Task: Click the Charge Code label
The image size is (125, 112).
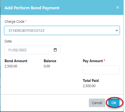Action: 15,22
